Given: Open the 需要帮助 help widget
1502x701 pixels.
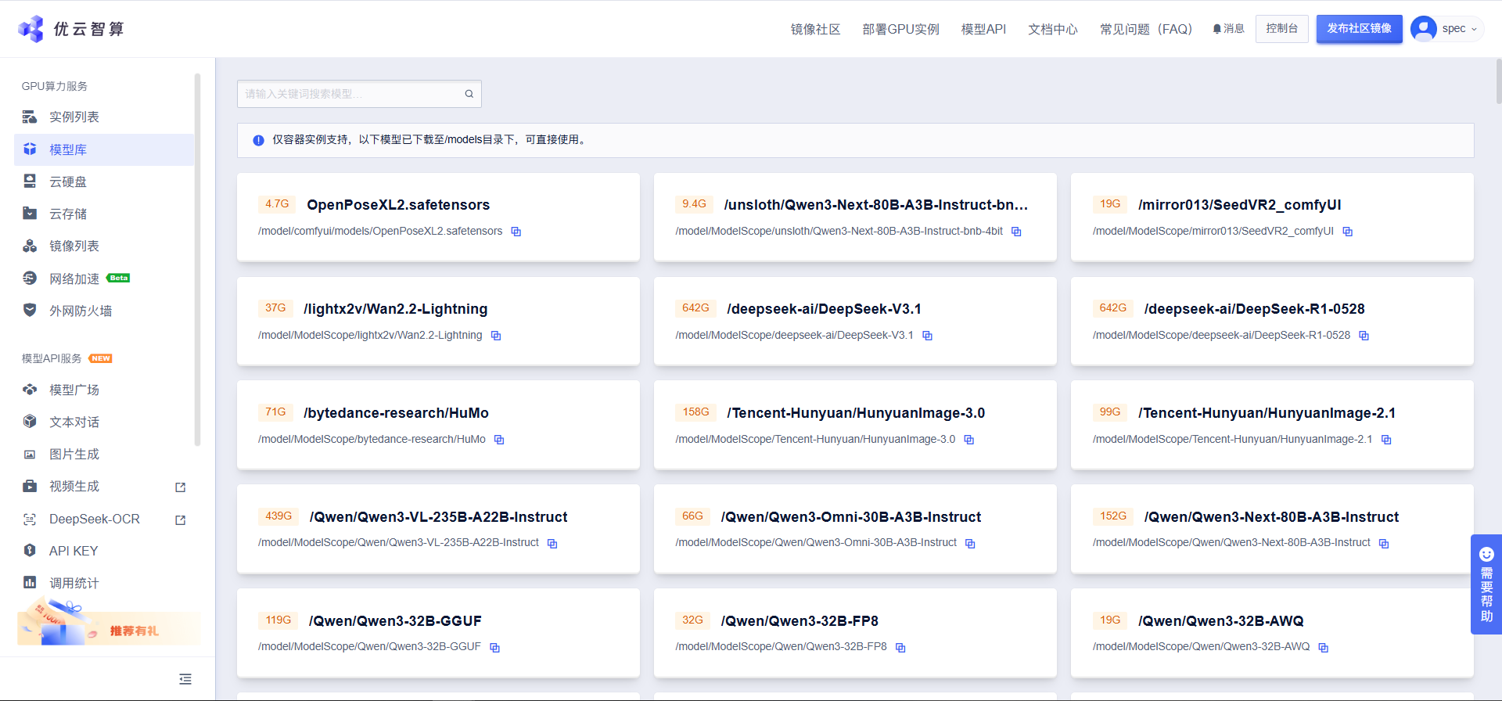Looking at the screenshot, I should [x=1486, y=584].
